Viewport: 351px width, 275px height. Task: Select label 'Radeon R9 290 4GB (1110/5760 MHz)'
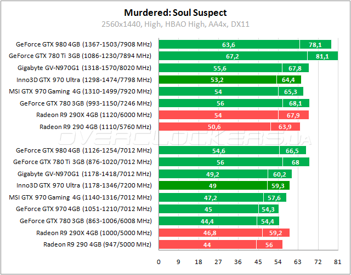pos(95,127)
